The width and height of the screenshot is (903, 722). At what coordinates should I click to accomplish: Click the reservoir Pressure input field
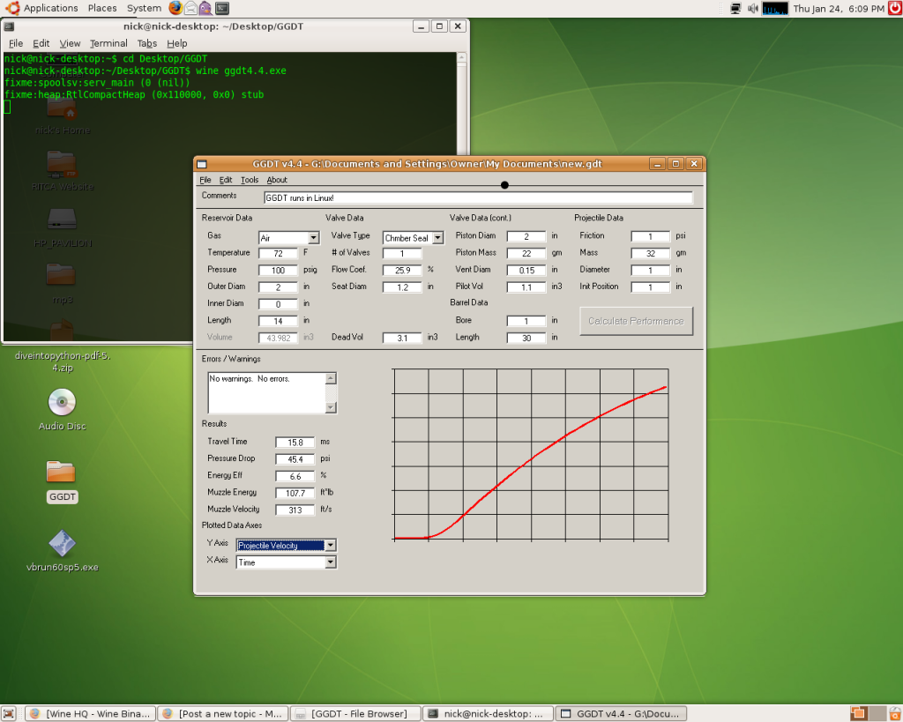[x=278, y=270]
